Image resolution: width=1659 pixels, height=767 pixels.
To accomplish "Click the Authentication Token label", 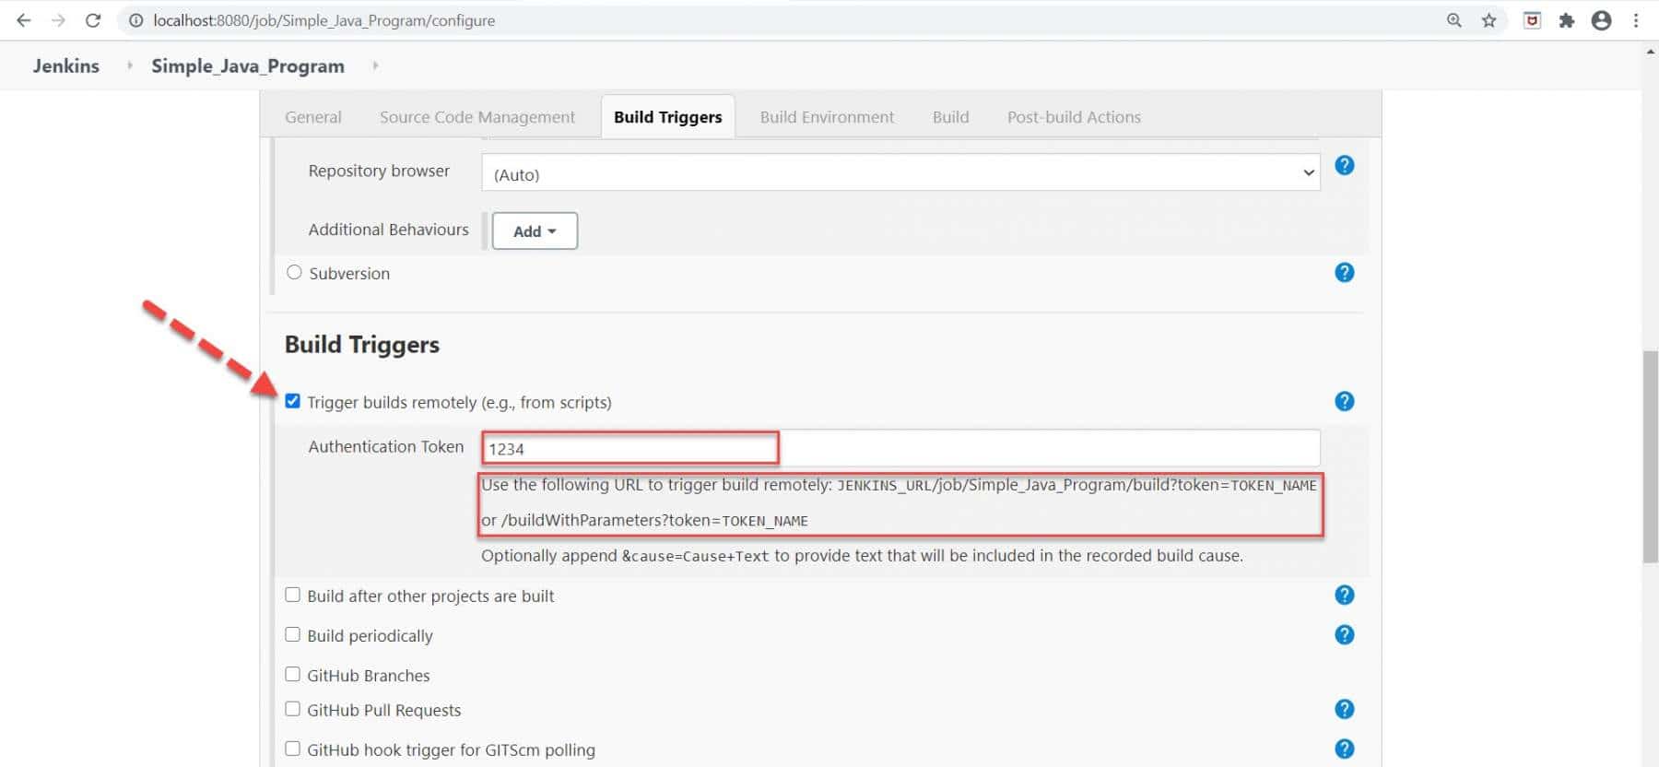I will tap(386, 446).
